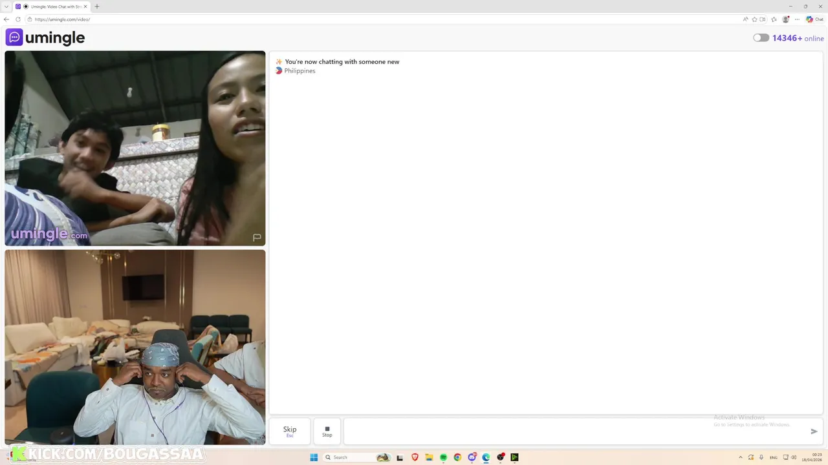Open browser Settings and more menu

tap(797, 19)
